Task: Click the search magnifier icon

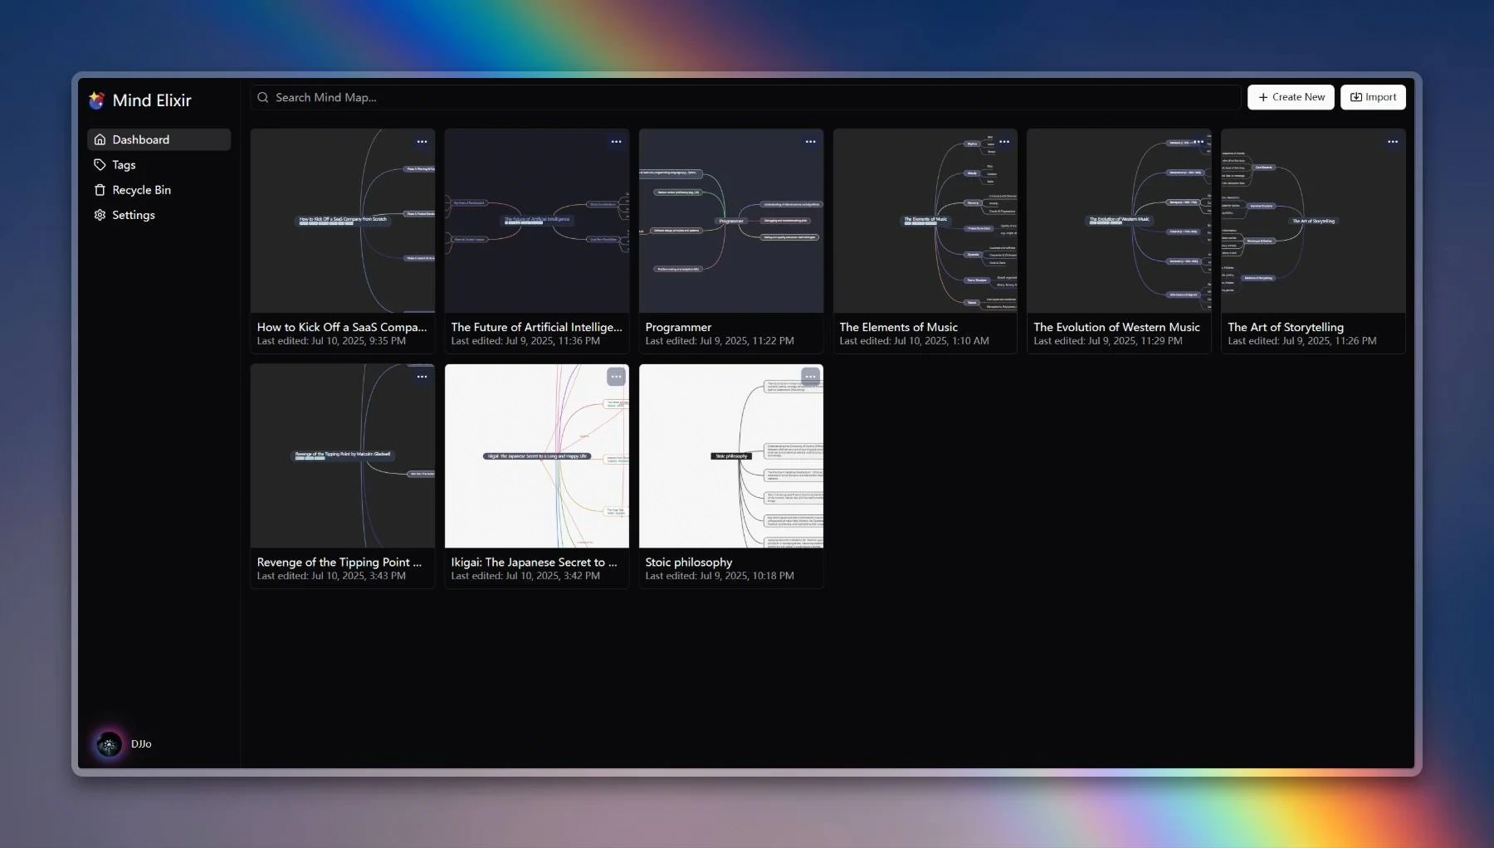Action: coord(263,98)
